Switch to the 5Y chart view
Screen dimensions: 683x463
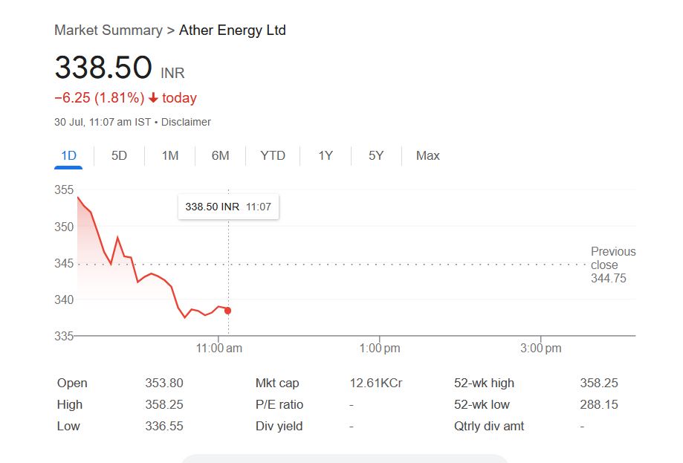[x=376, y=155]
